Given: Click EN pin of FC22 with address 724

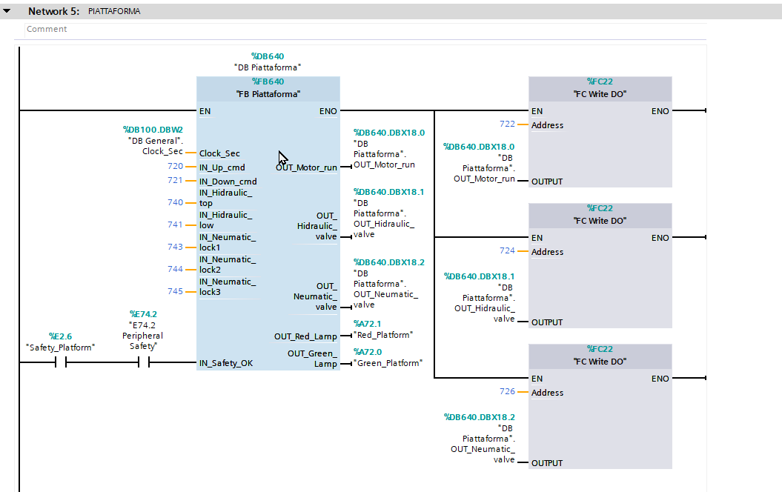Looking at the screenshot, I should [x=537, y=238].
